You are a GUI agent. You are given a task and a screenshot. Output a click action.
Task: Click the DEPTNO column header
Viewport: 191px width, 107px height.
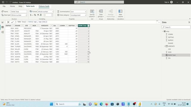[72, 26]
